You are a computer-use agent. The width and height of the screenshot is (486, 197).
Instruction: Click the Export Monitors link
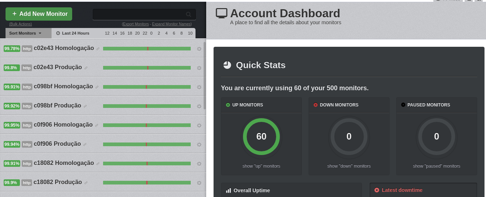(135, 24)
